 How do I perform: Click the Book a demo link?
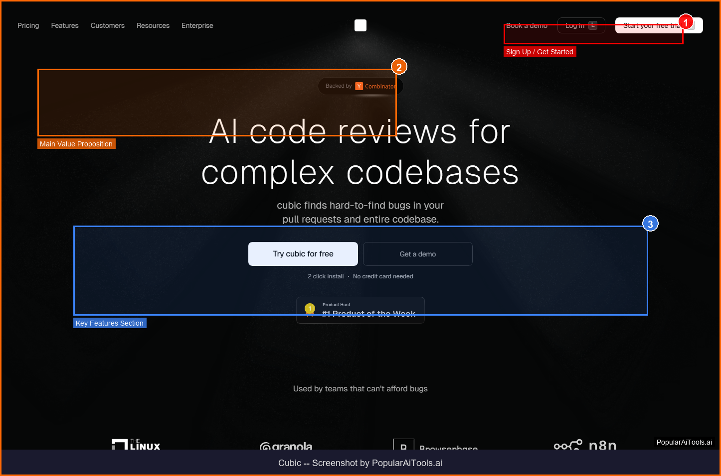pyautogui.click(x=527, y=25)
